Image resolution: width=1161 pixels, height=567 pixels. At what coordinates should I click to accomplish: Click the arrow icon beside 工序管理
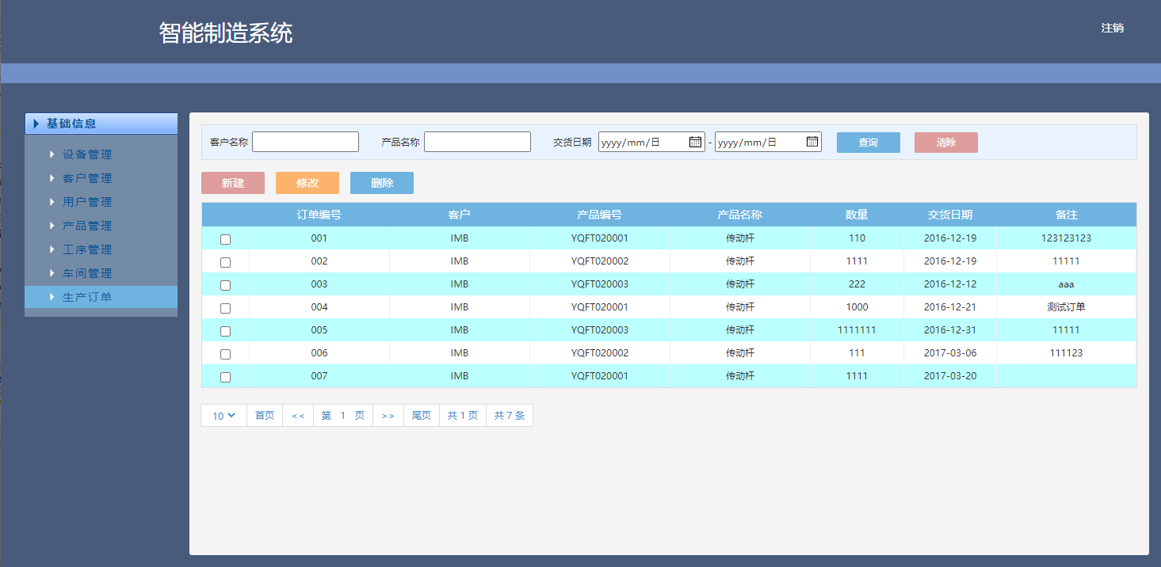[52, 249]
